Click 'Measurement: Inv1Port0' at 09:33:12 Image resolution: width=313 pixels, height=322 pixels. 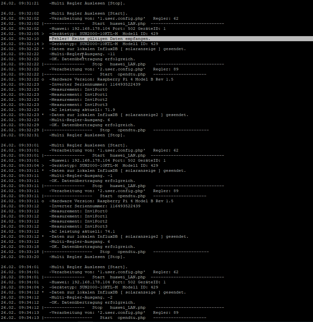tap(78, 211)
